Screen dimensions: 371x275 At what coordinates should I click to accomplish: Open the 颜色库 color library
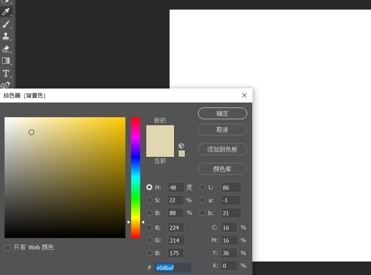(x=222, y=169)
